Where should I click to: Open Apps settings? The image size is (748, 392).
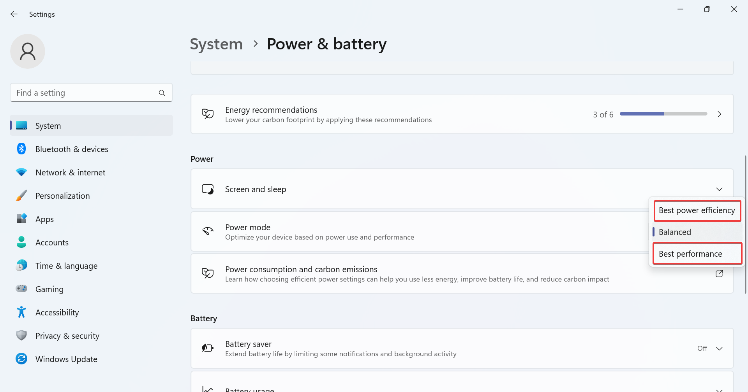pos(91,219)
